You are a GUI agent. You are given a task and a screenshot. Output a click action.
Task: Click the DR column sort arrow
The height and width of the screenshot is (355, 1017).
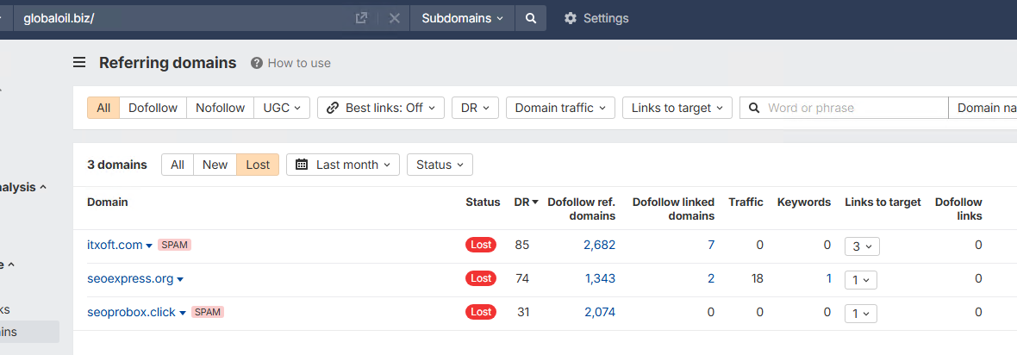pyautogui.click(x=535, y=202)
